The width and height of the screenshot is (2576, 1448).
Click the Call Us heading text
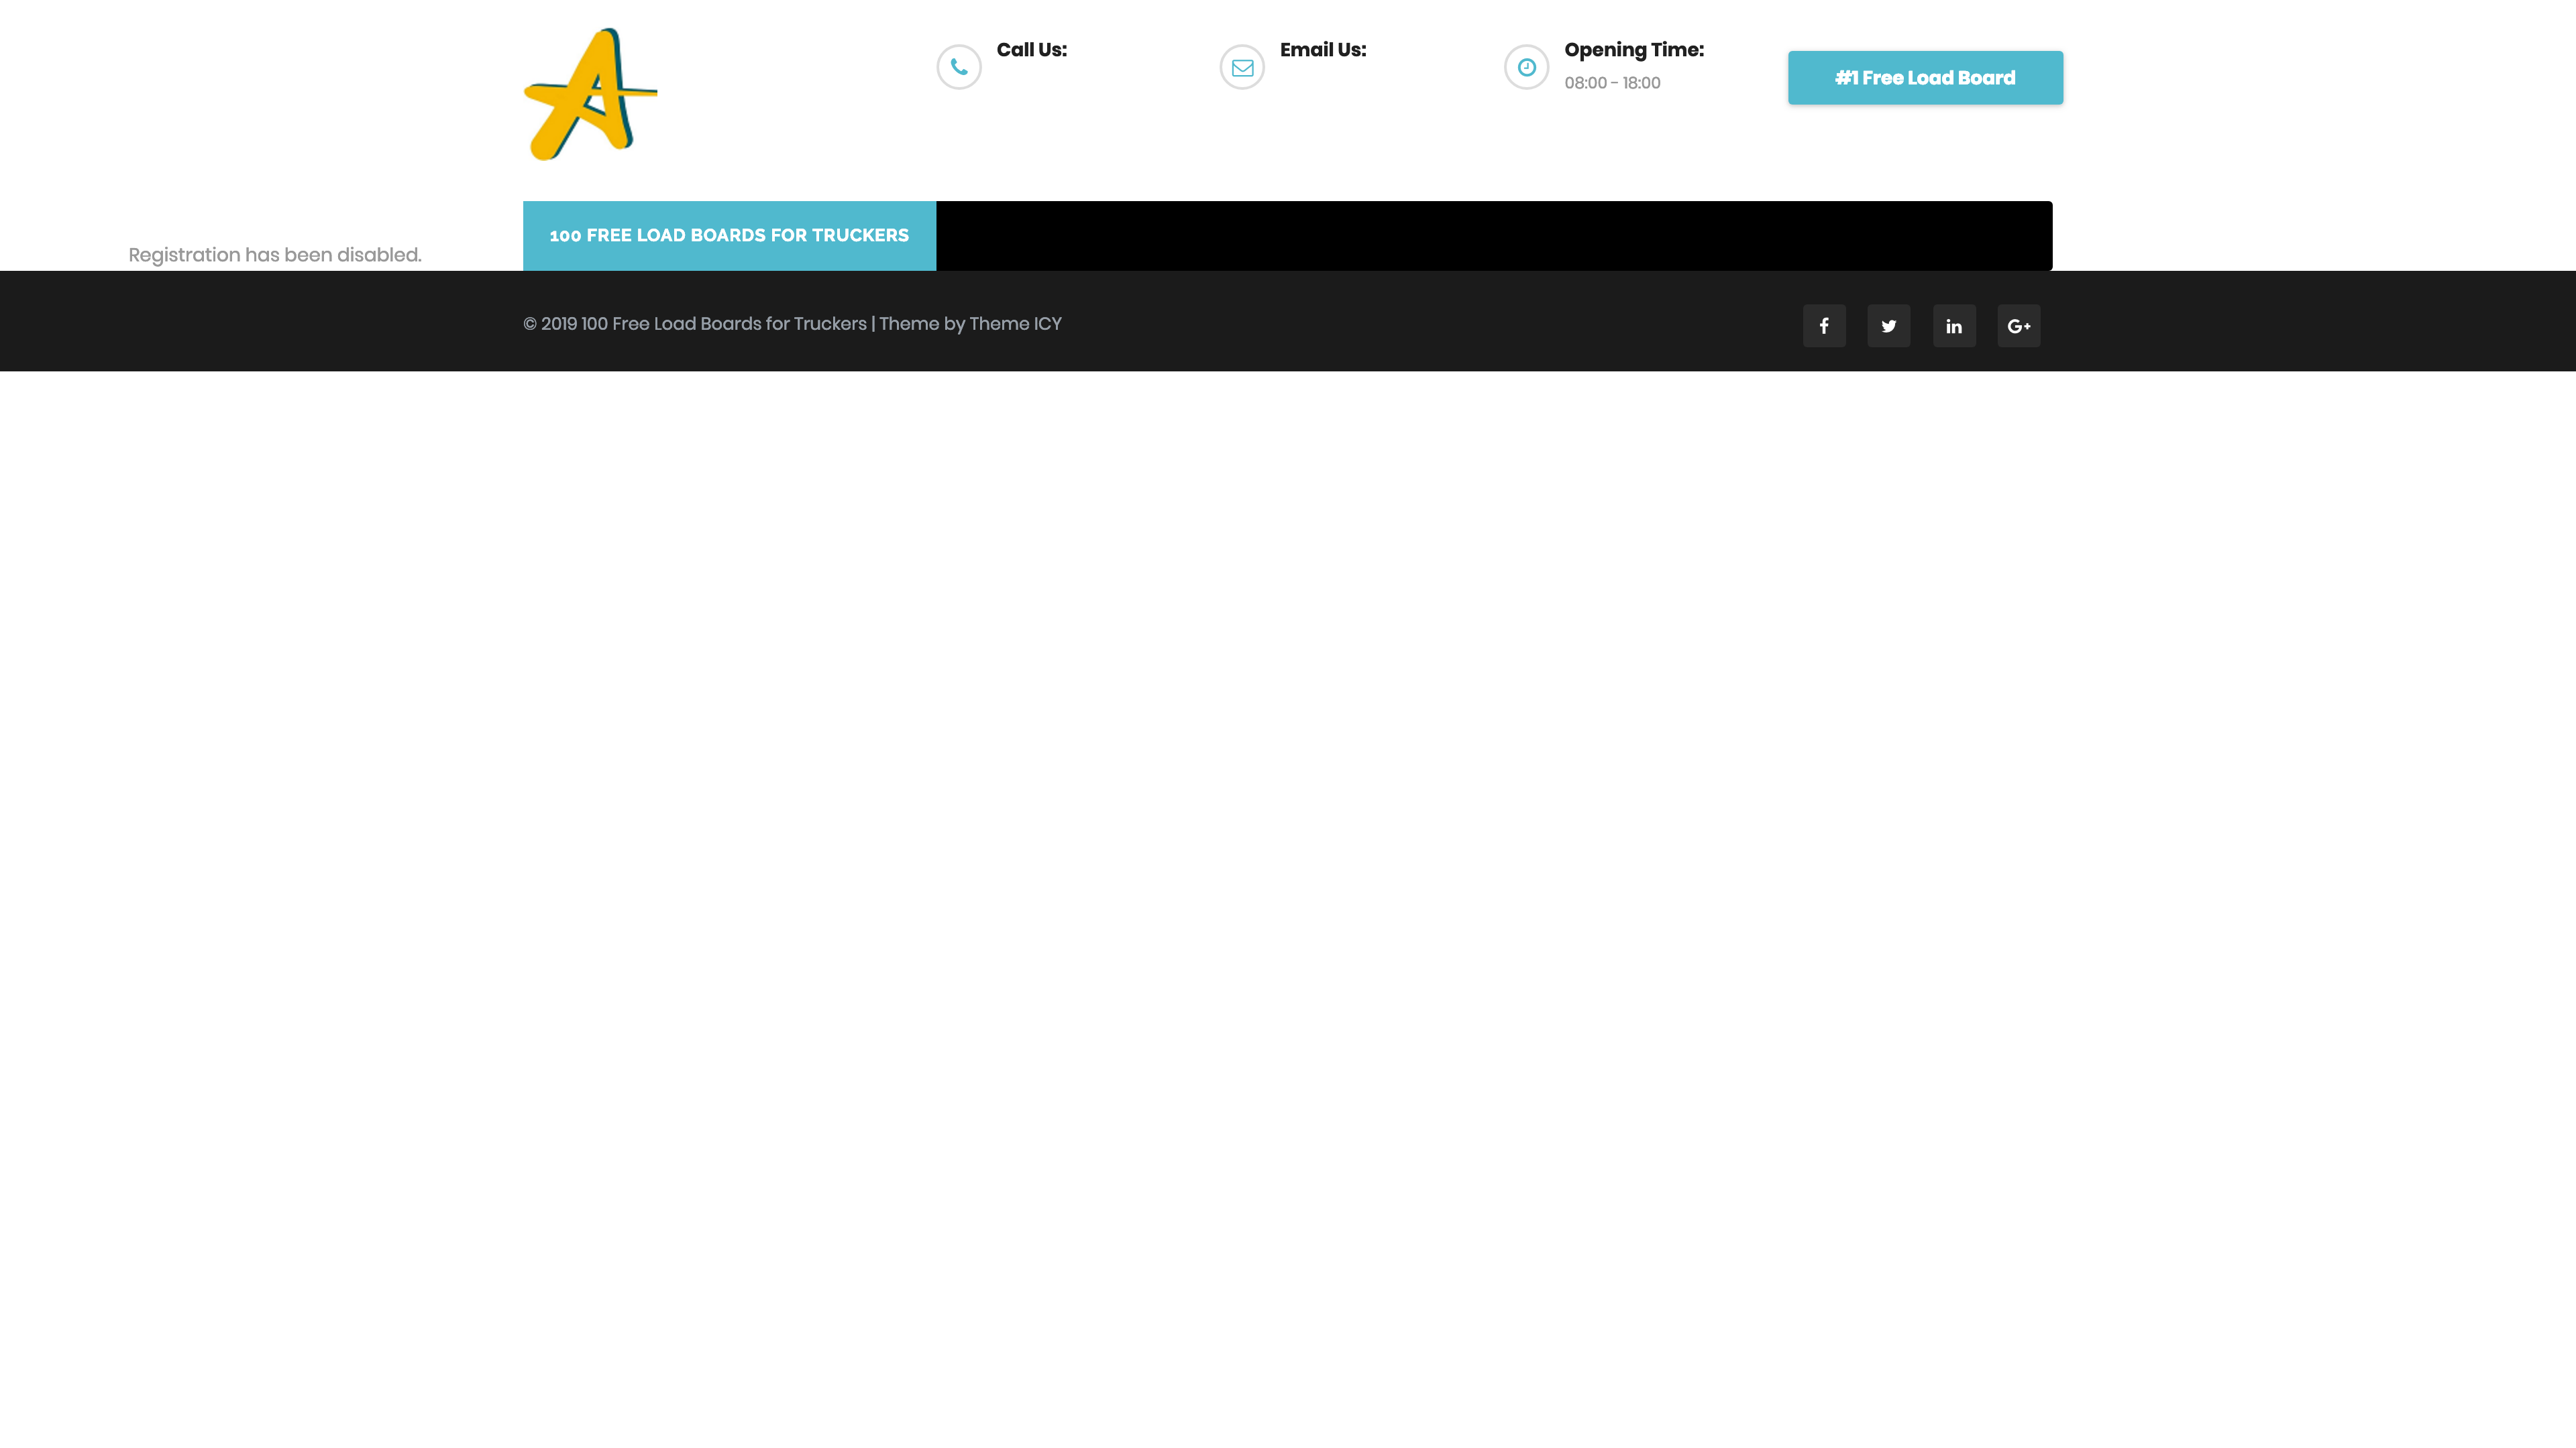tap(1031, 50)
